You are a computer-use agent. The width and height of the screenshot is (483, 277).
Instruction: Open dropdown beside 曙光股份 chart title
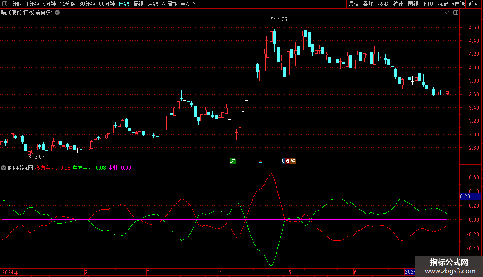(x=57, y=13)
